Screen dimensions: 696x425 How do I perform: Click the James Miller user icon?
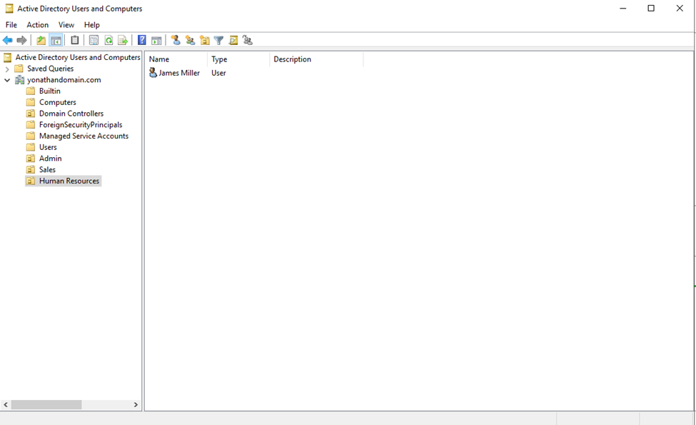[x=153, y=72]
